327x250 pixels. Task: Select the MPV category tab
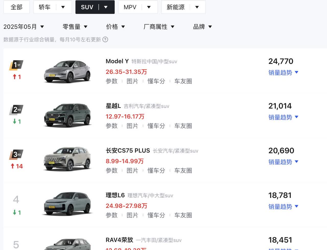tap(130, 7)
